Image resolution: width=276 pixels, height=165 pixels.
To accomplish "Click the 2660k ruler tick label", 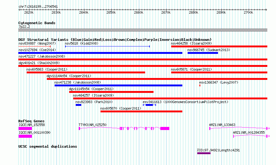I will click(139, 13).
